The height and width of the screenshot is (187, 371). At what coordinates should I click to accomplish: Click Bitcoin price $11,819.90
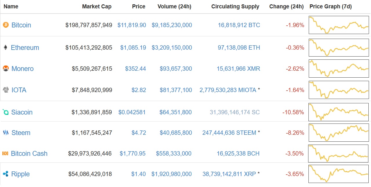click(131, 25)
